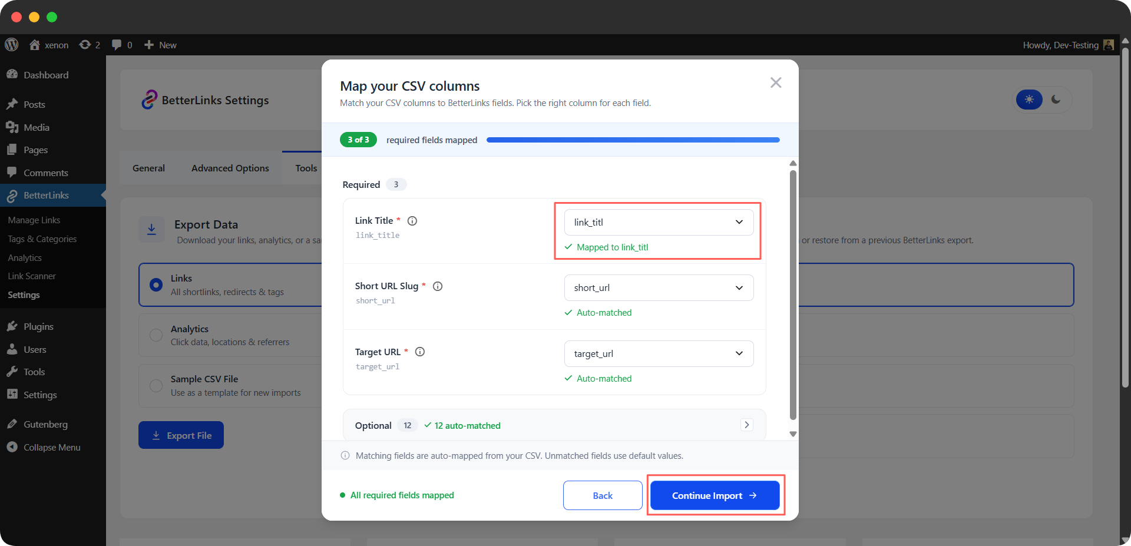
Task: Open the comments bubble icon in admin bar
Action: [117, 45]
